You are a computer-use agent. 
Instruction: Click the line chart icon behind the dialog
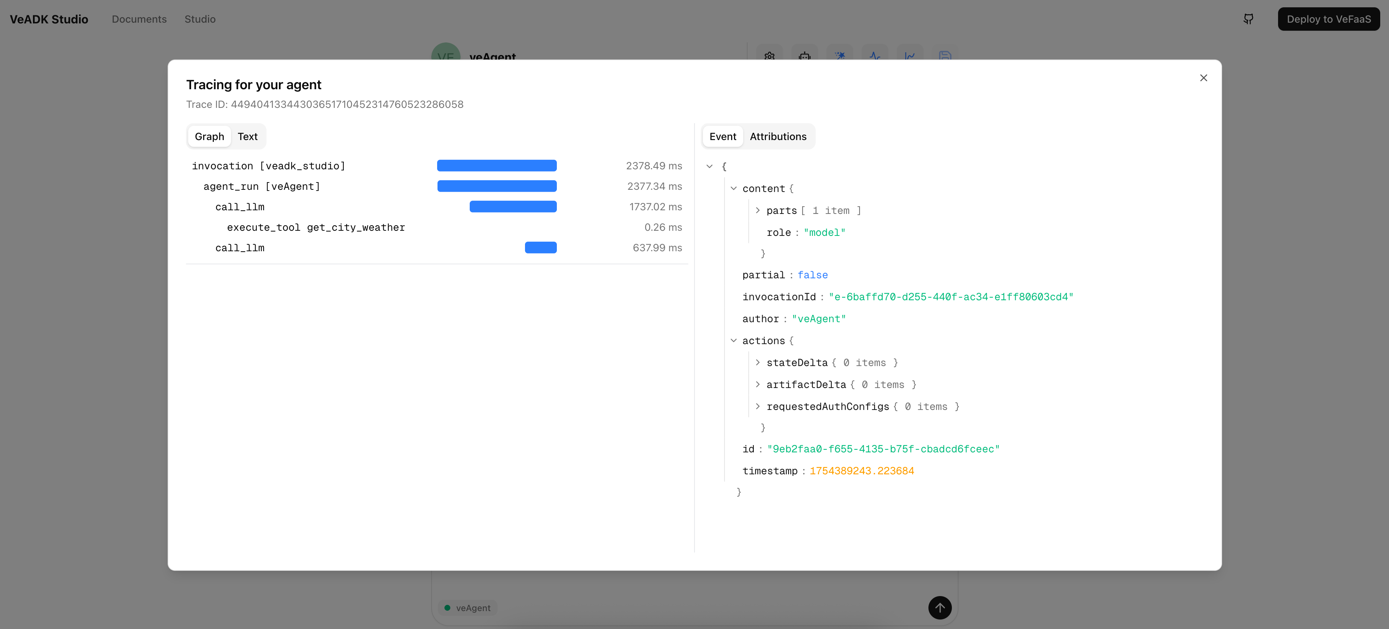[x=910, y=56]
